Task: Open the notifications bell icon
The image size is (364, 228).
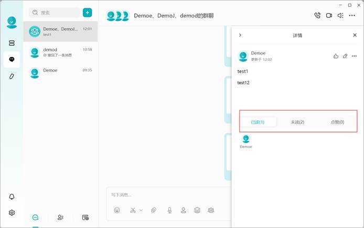Action: 12,197
